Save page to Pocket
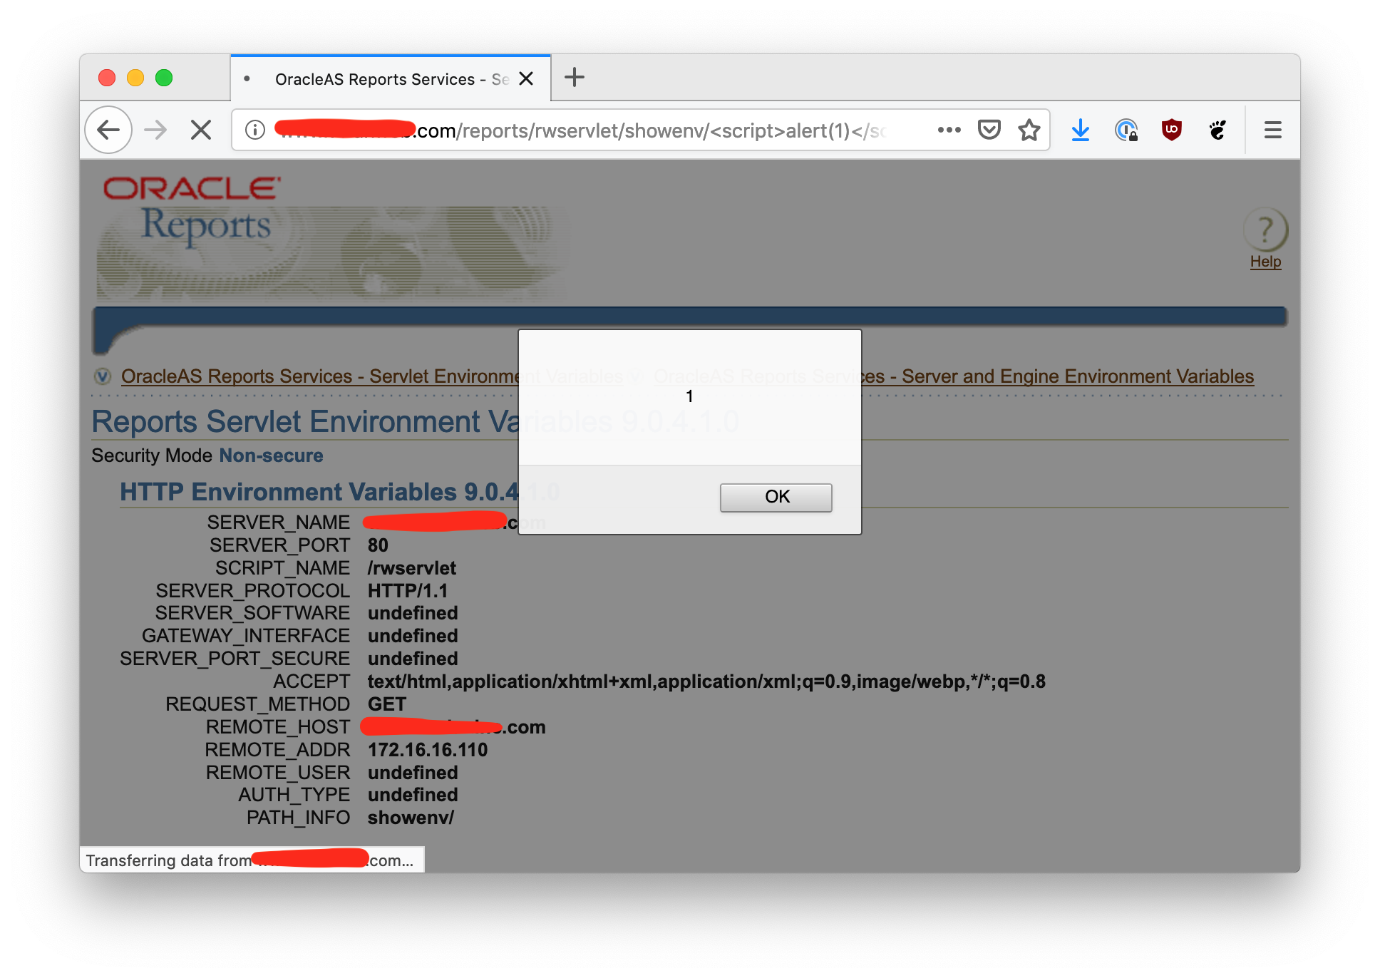 989,130
